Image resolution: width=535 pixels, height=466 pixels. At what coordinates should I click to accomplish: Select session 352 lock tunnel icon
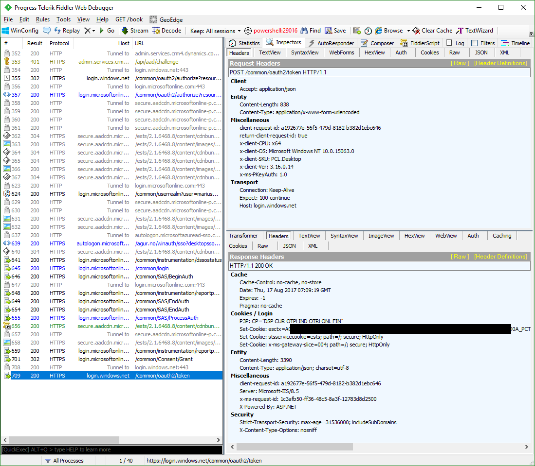point(6,53)
